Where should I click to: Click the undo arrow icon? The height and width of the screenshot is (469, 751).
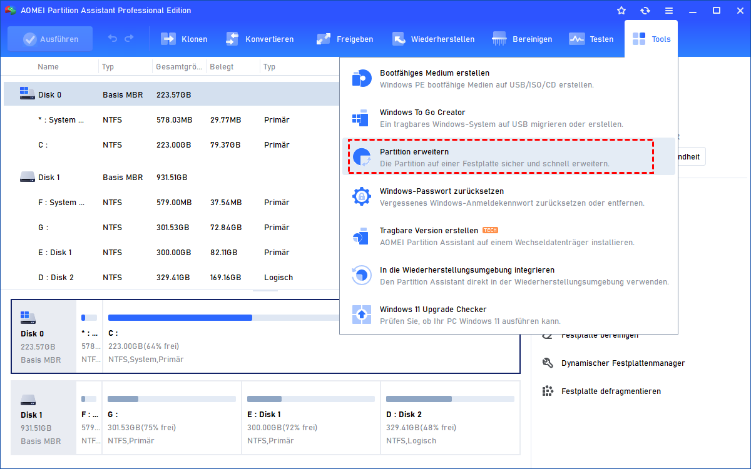(113, 39)
